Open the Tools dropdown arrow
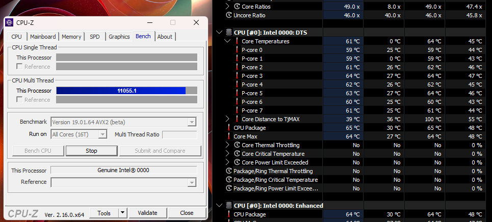Viewport: 492px width, 222px height. click(x=123, y=213)
